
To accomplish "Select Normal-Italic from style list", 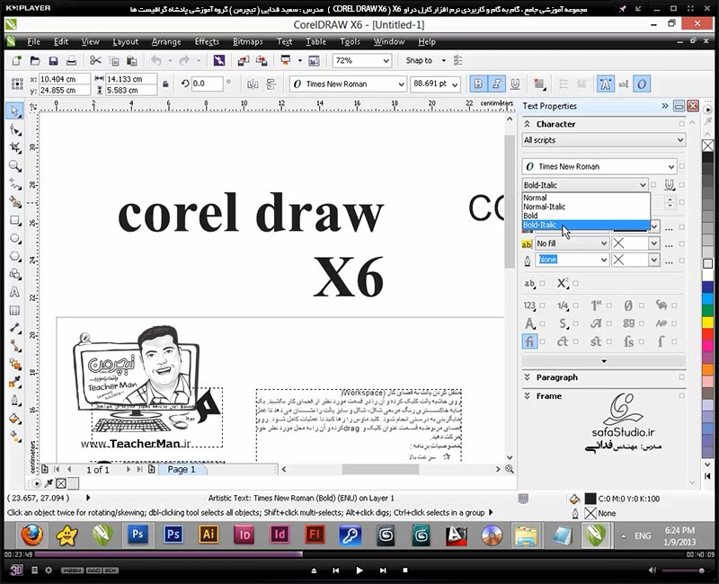I will click(586, 207).
